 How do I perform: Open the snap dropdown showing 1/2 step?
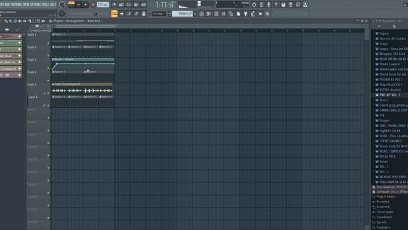tap(159, 13)
